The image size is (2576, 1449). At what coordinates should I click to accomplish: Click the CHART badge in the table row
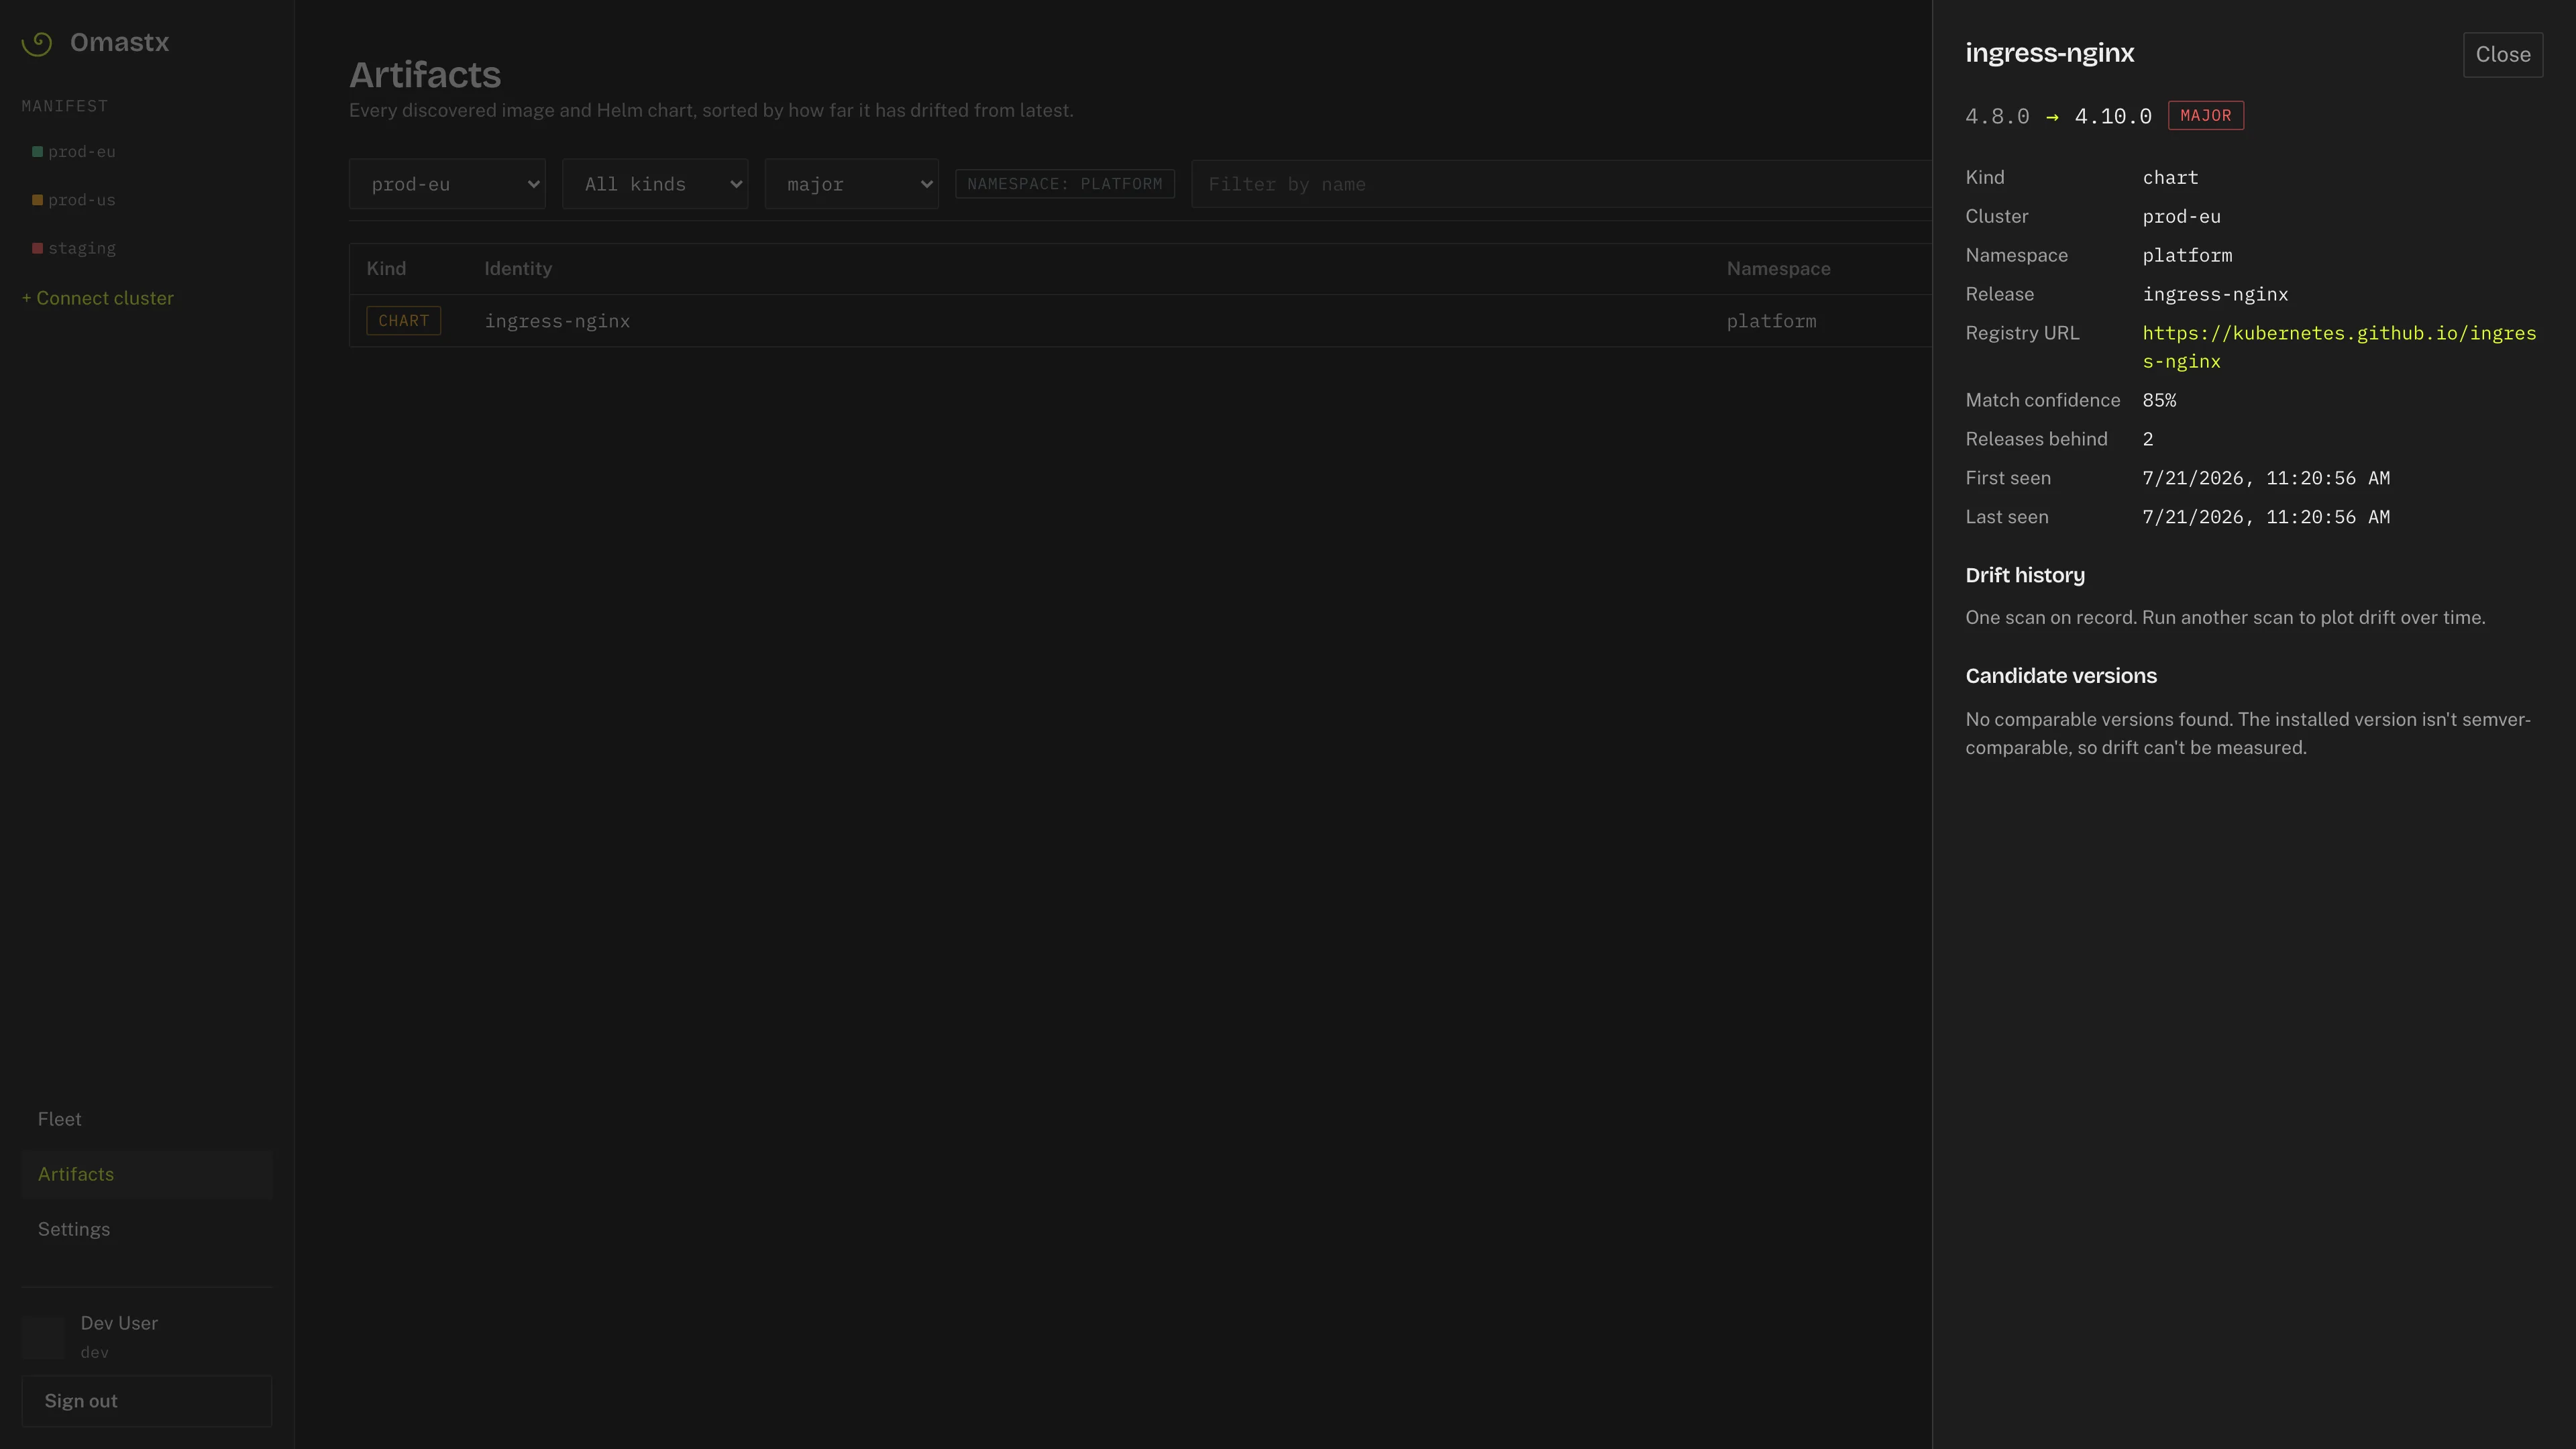click(x=404, y=321)
